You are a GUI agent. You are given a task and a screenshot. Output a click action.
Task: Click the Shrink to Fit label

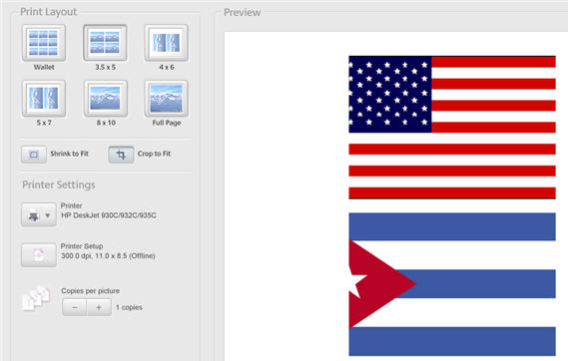[x=69, y=154]
